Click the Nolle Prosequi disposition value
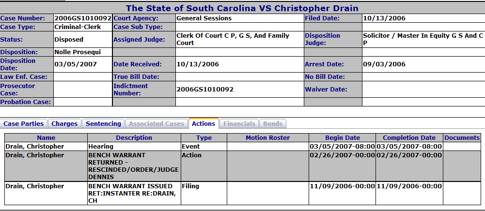The image size is (485, 211). 78,52
